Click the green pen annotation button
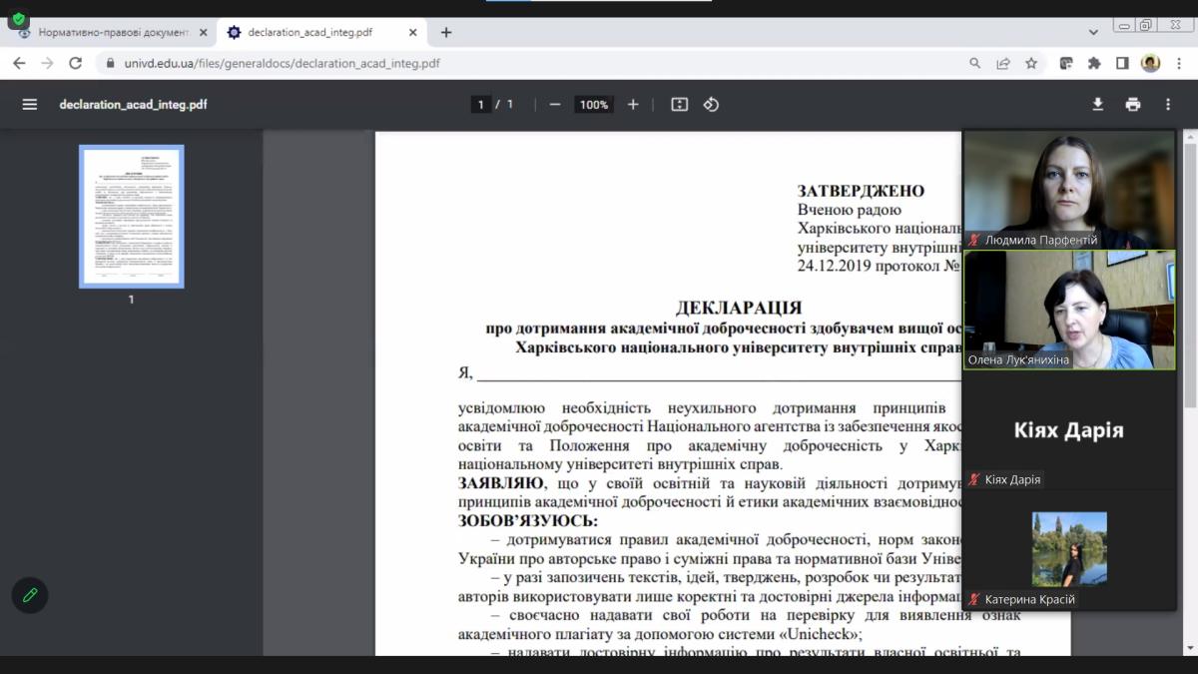 30,595
